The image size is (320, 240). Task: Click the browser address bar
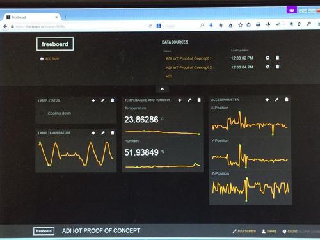click(x=81, y=26)
